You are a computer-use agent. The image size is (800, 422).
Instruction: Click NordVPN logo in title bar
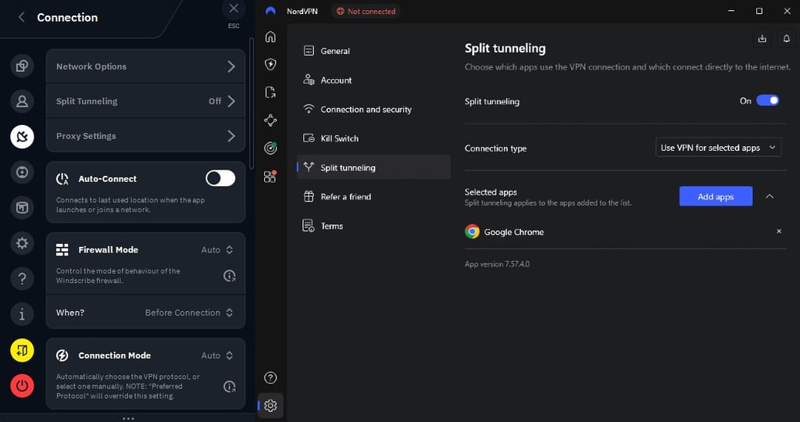click(270, 11)
